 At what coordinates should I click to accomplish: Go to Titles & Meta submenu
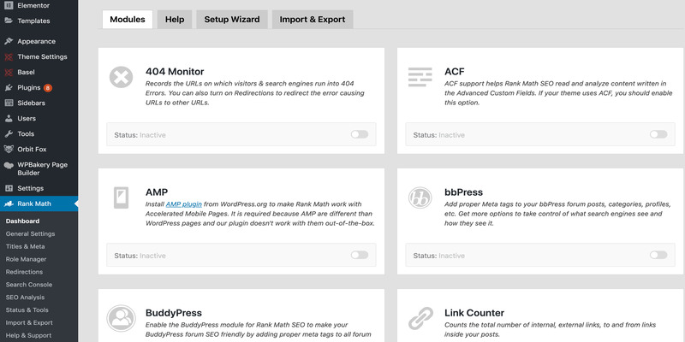[x=26, y=246]
